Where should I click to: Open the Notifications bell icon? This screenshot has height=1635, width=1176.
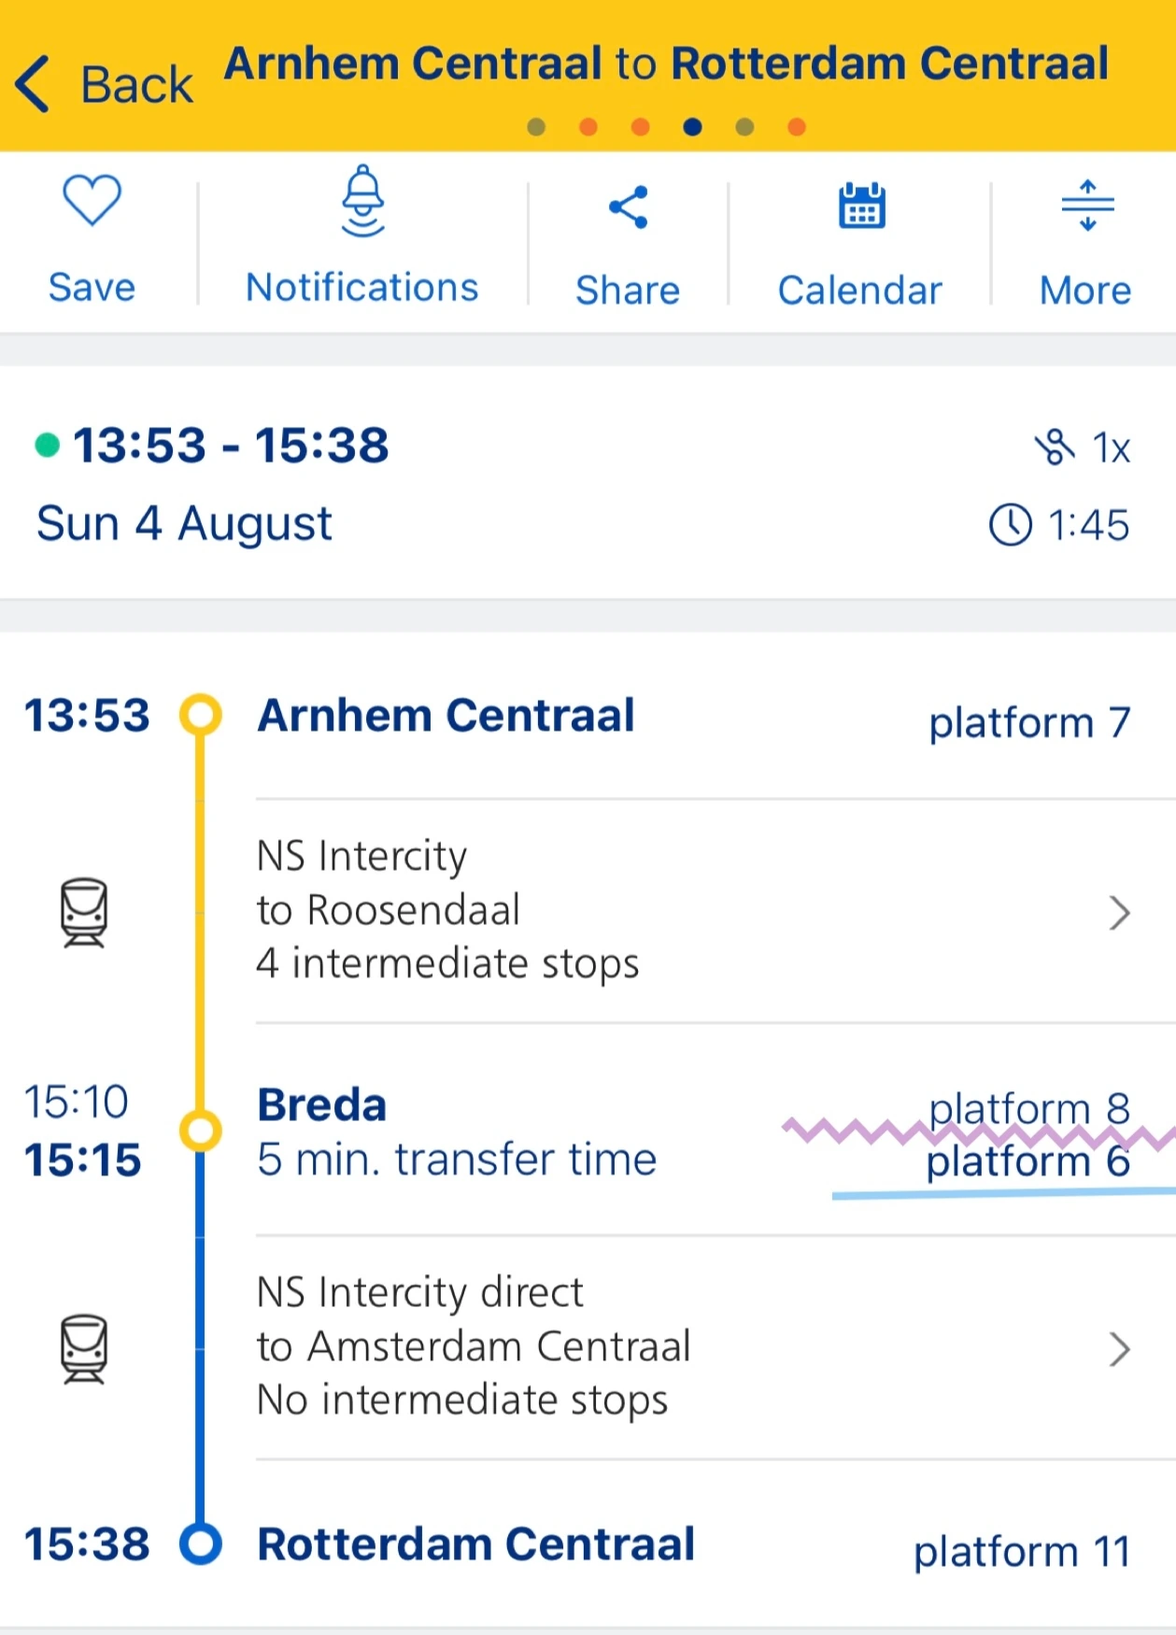pos(362,201)
